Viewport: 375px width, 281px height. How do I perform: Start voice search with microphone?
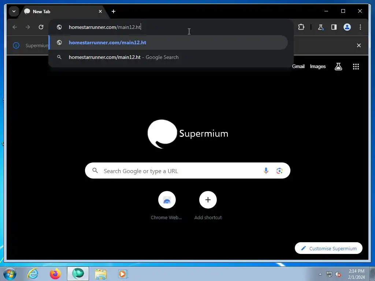tap(266, 171)
